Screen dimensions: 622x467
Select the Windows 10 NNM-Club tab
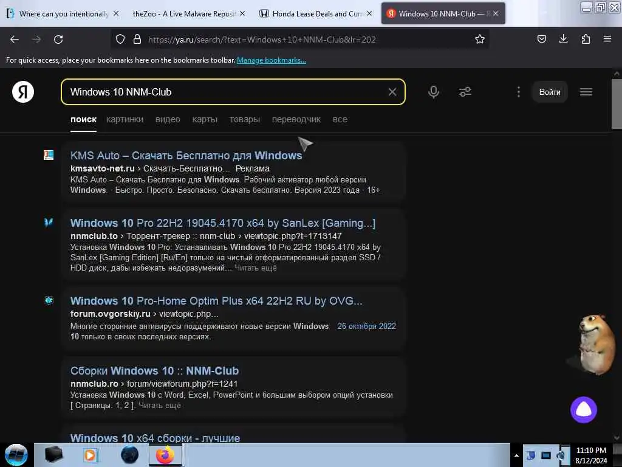tap(443, 13)
